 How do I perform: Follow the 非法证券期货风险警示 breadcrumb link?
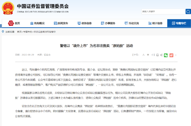(x=45, y=32)
